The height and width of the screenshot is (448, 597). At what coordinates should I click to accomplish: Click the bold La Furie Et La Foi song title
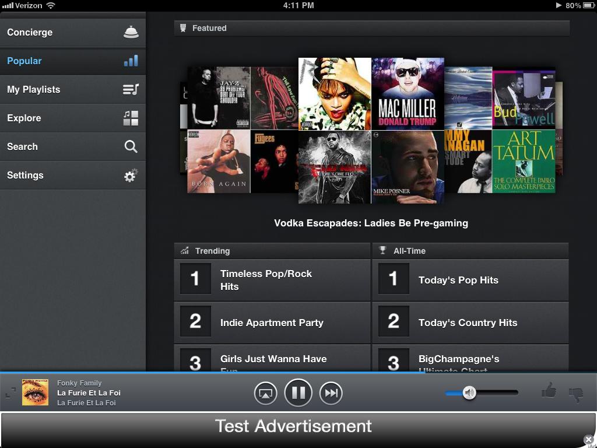pyautogui.click(x=89, y=393)
